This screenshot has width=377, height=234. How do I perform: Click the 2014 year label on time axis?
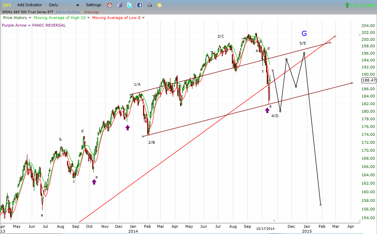133,231
